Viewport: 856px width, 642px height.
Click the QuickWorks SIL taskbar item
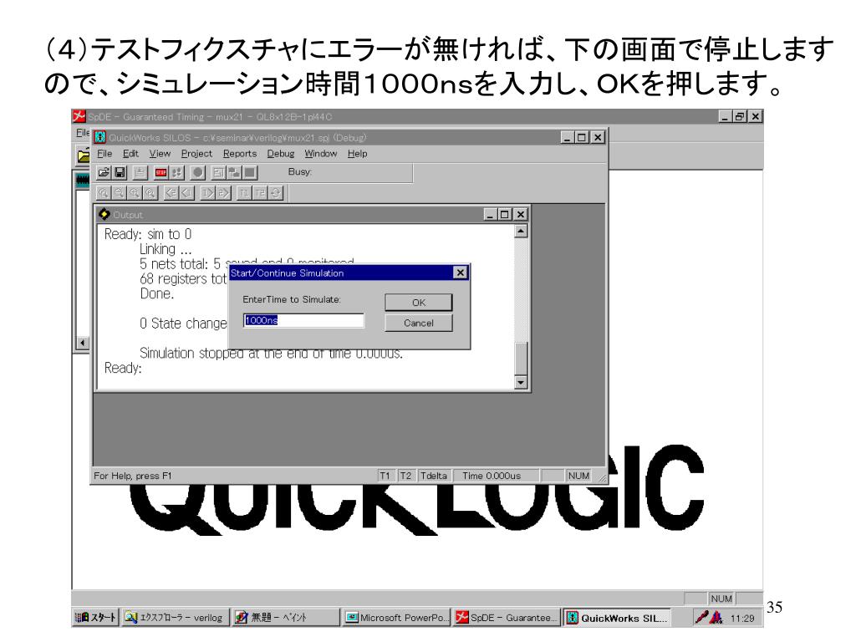[618, 618]
